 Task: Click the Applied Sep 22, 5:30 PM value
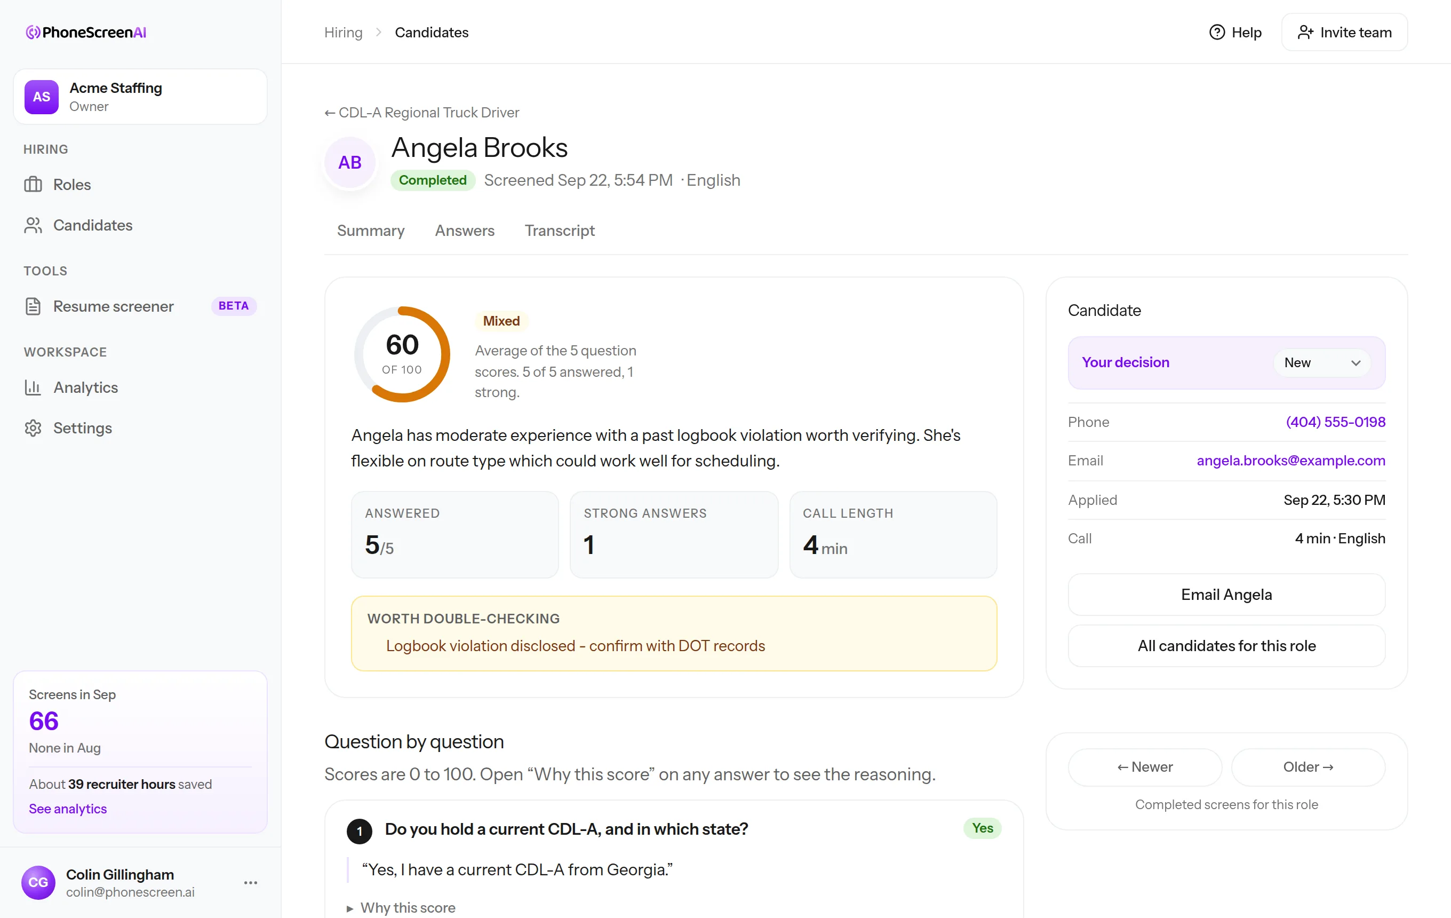1334,500
